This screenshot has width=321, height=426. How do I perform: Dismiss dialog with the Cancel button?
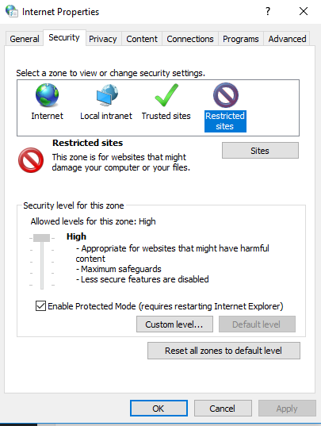click(223, 408)
